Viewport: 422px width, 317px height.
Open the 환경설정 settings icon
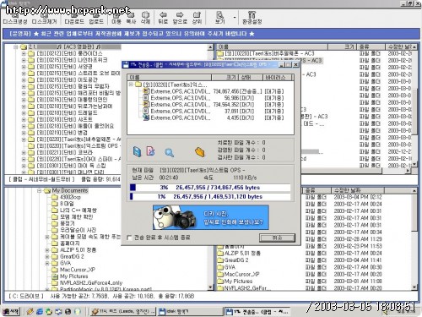252,18
